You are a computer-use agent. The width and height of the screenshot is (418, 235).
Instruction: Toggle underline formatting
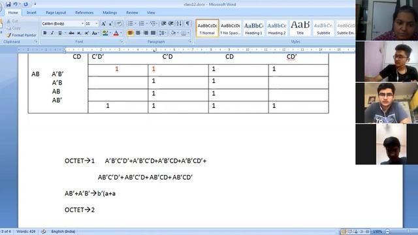coord(60,33)
